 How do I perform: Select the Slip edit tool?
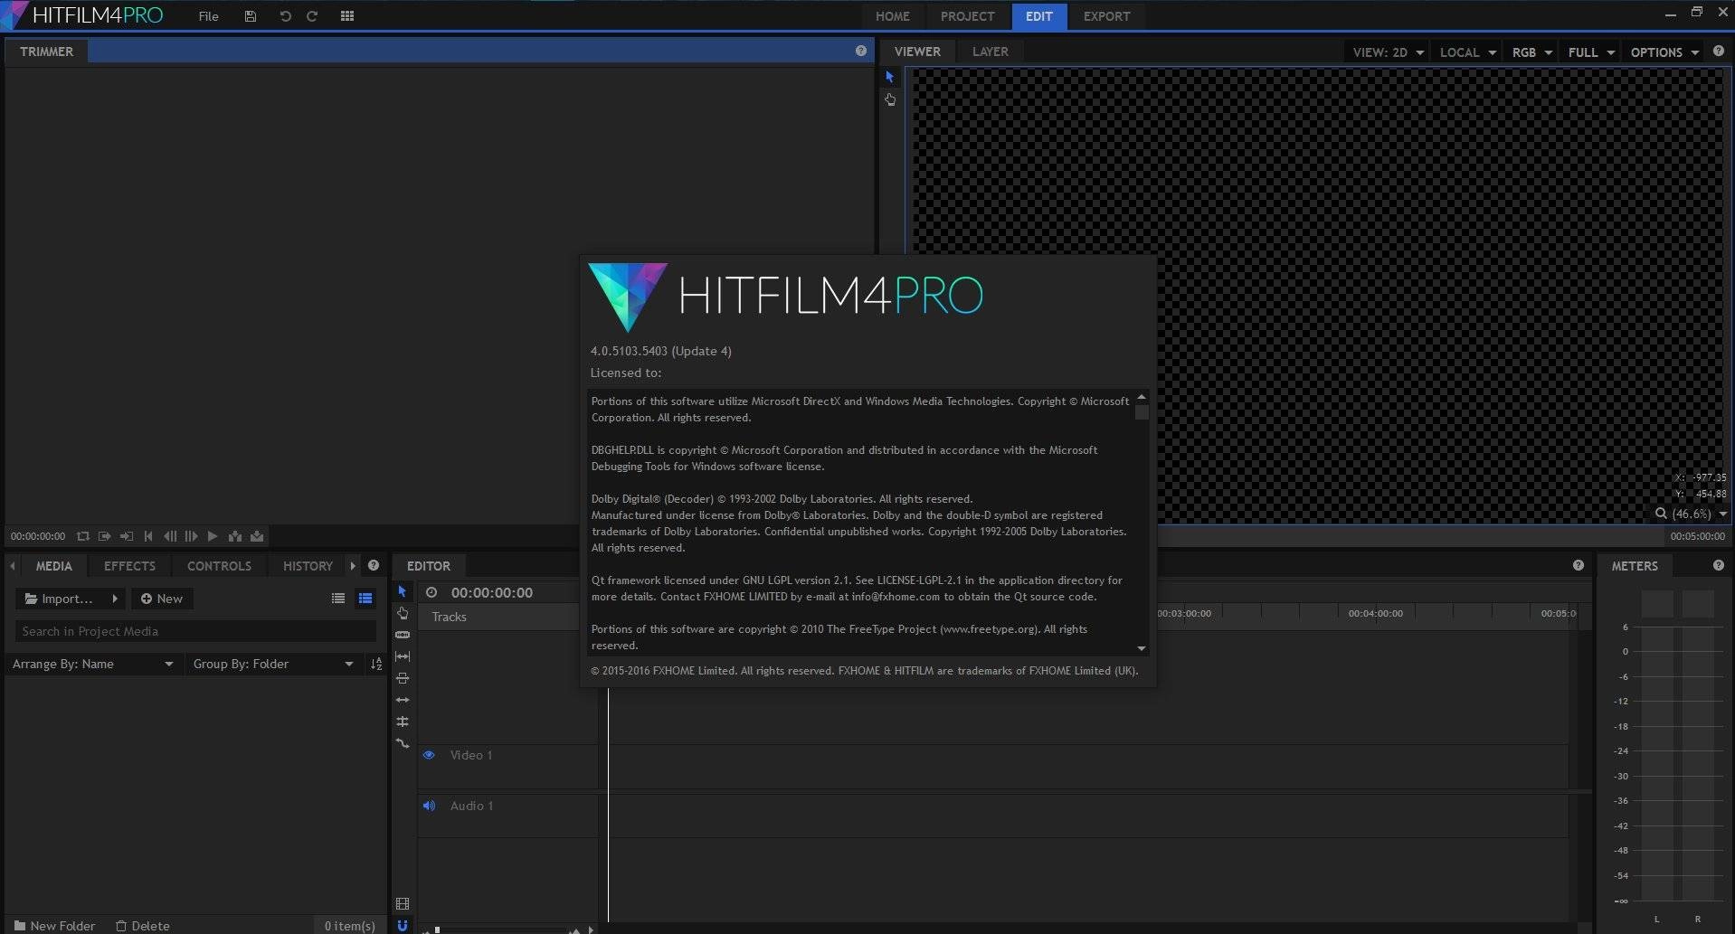[x=403, y=656]
